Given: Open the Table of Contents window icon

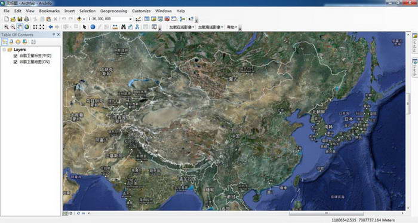Looking at the screenshot, I should (147, 19).
